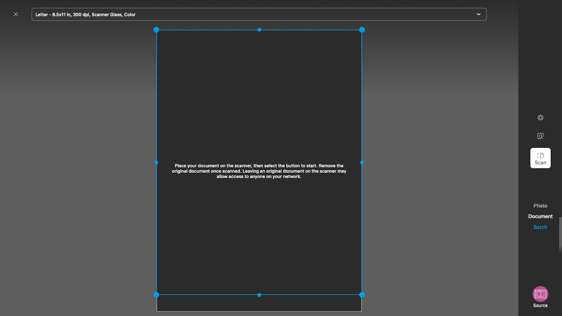Close the scan window with the X

click(16, 14)
